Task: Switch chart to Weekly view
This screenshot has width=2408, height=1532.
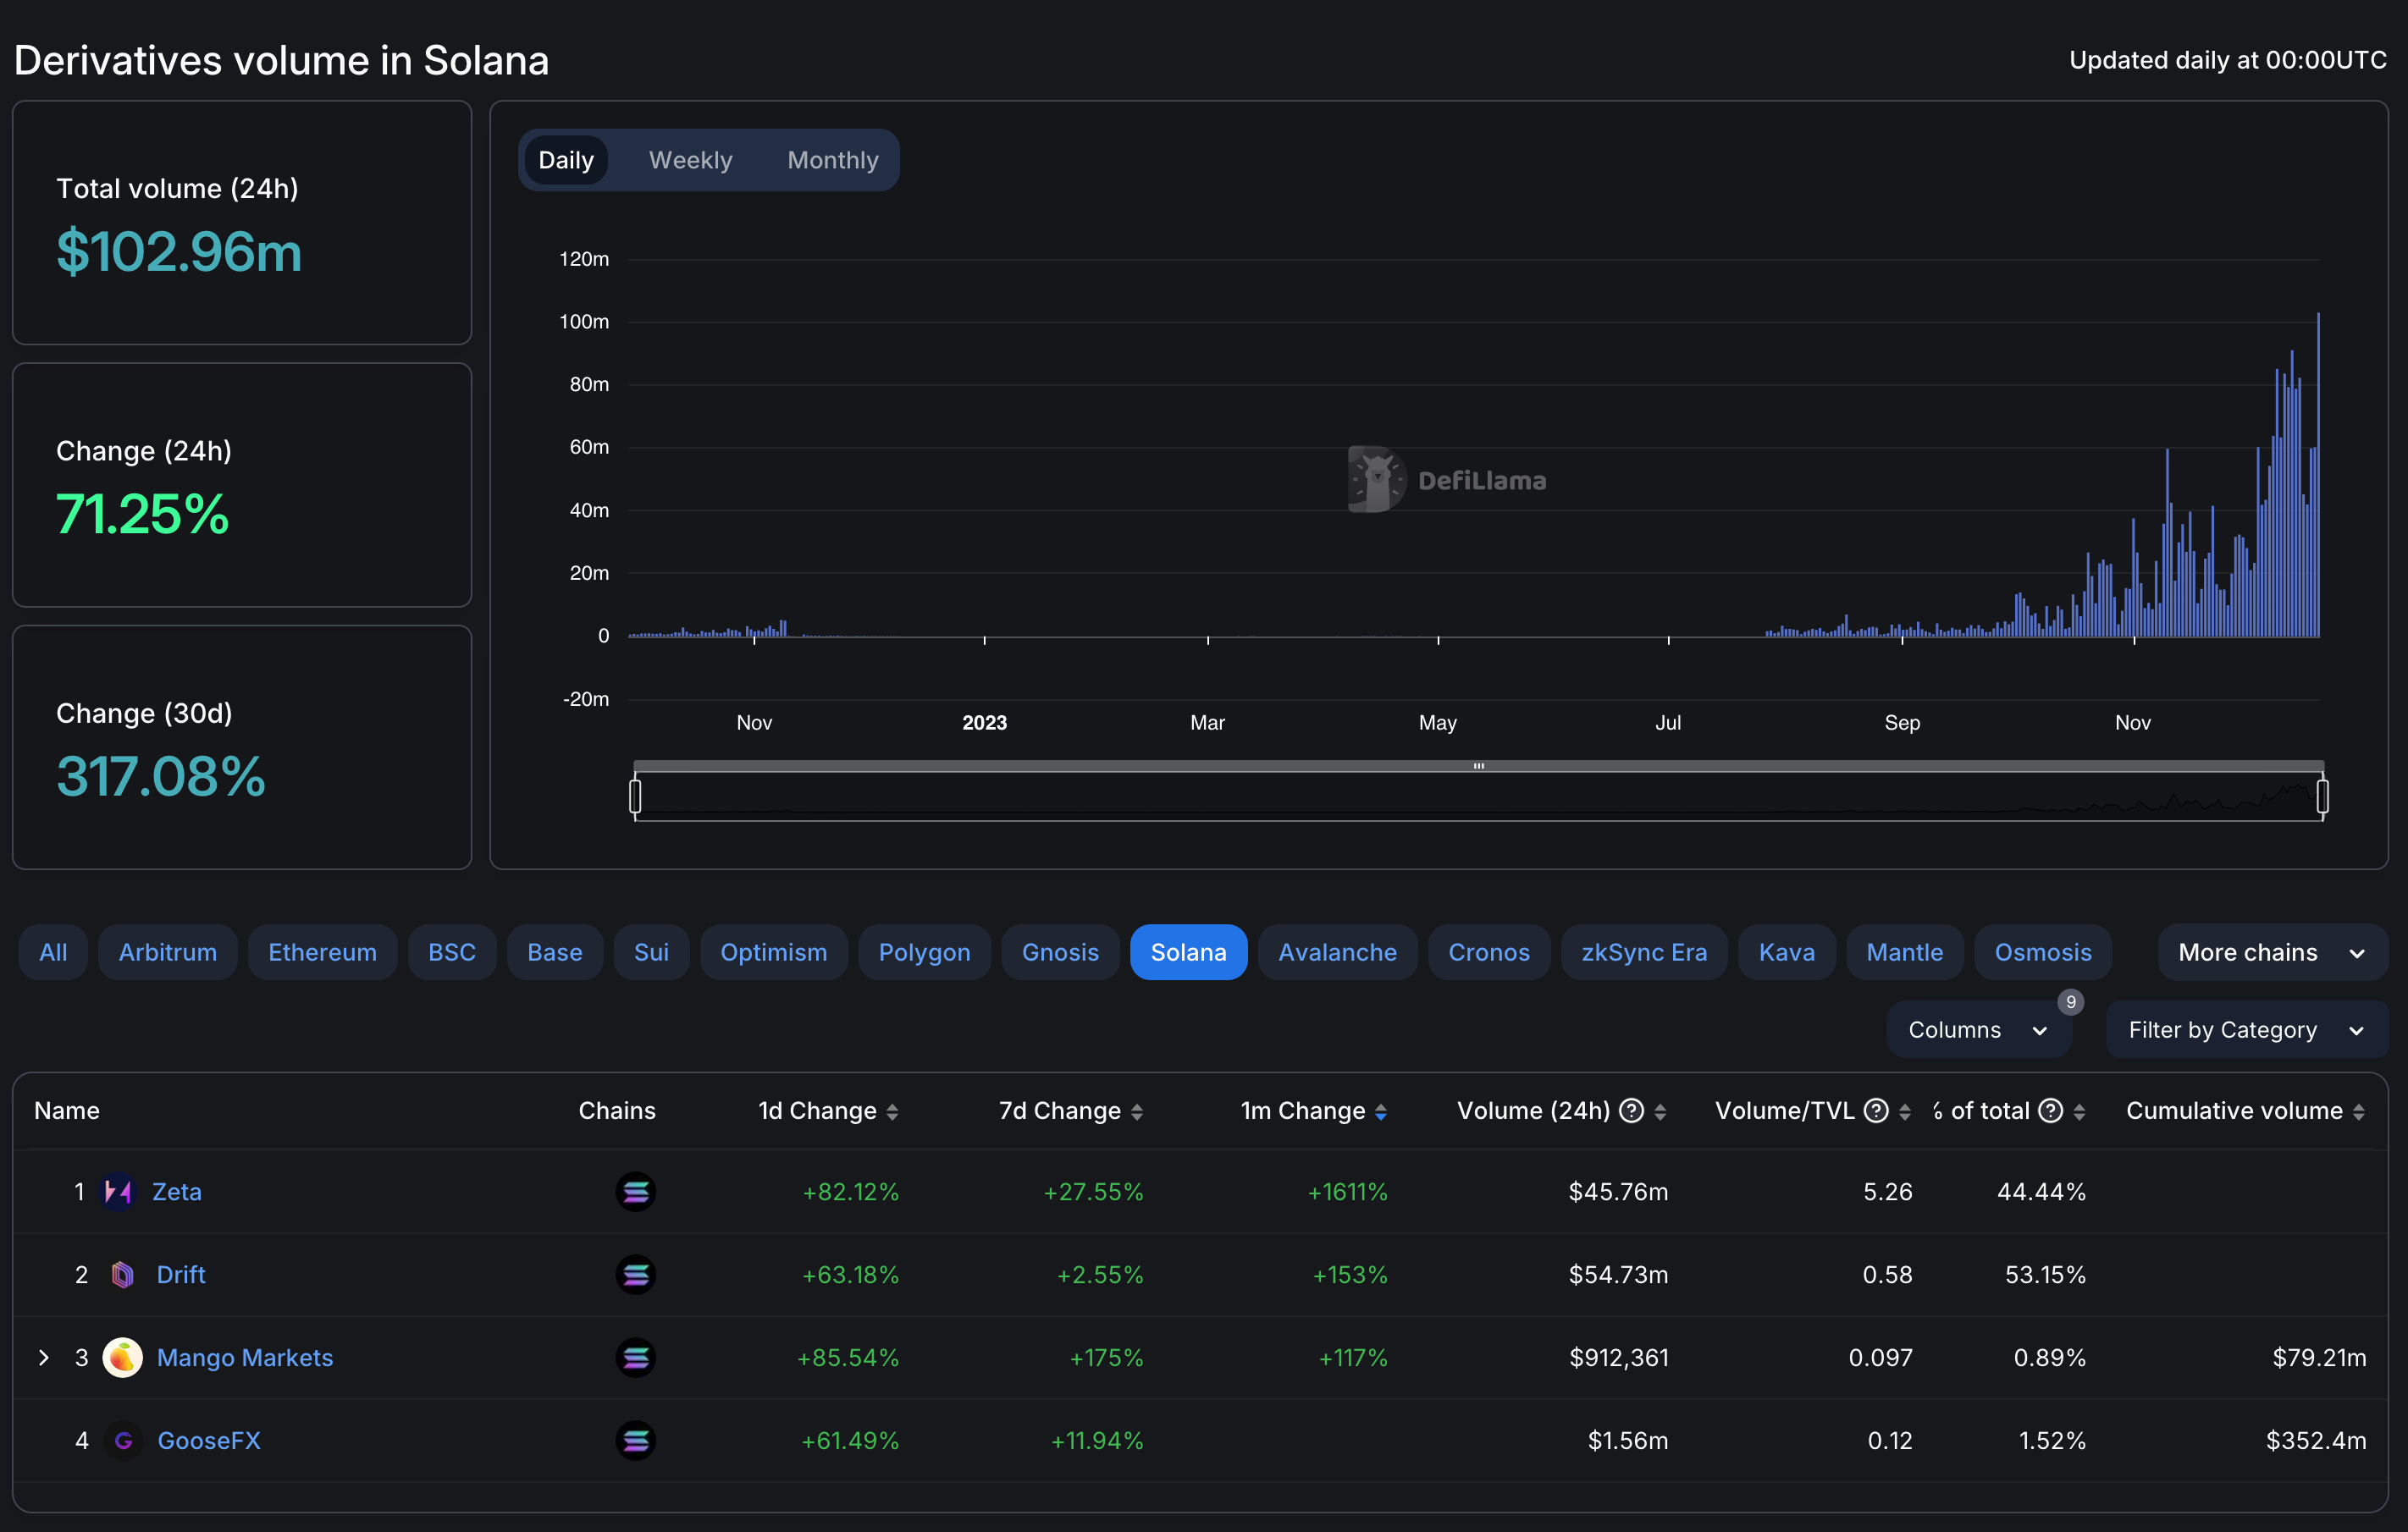Action: click(690, 160)
